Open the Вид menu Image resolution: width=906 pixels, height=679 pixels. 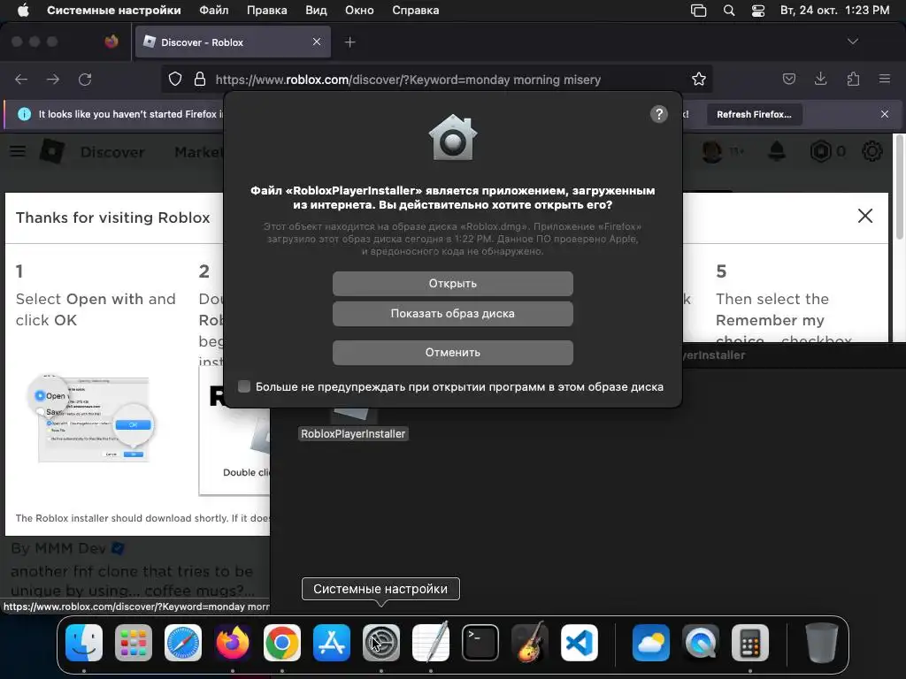(x=316, y=11)
